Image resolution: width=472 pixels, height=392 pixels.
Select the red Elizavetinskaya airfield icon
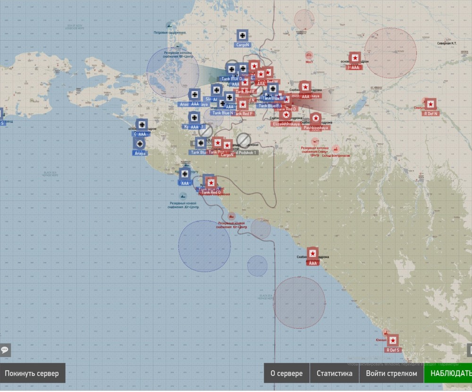tap(286, 115)
